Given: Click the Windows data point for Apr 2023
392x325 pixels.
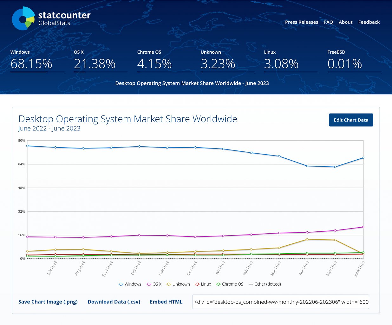Looking at the screenshot, I should pyautogui.click(x=307, y=166).
